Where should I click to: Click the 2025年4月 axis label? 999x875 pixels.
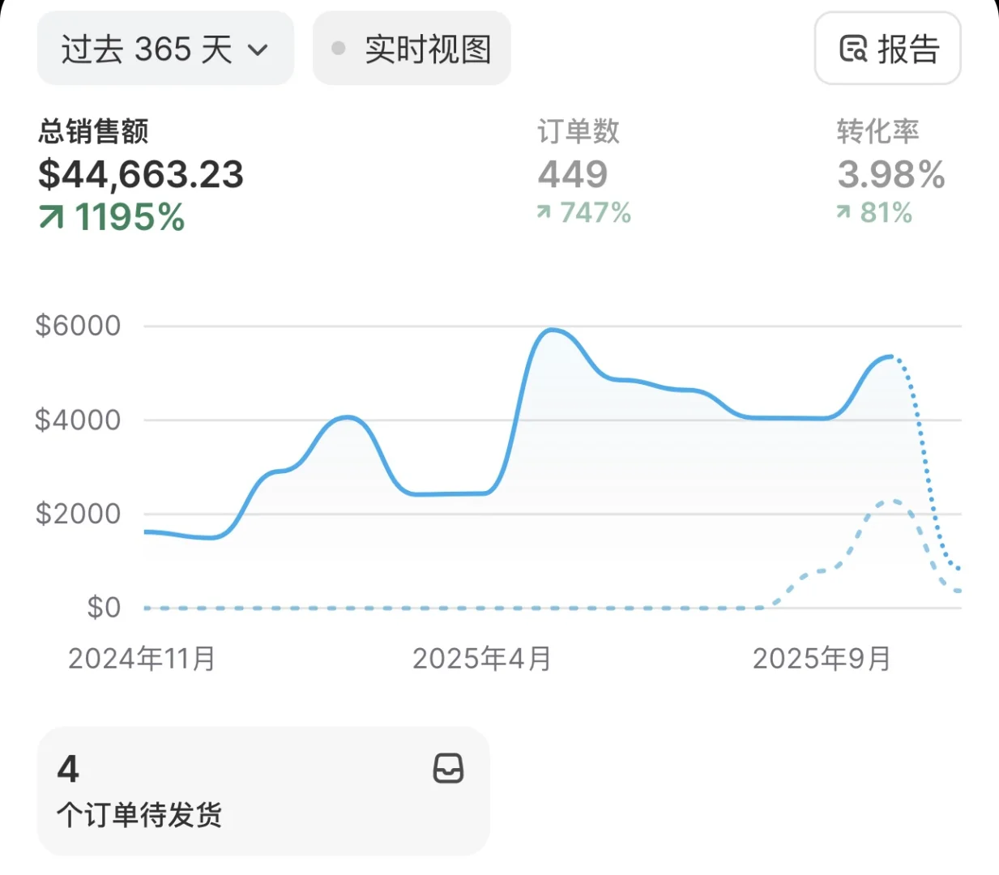482,659
